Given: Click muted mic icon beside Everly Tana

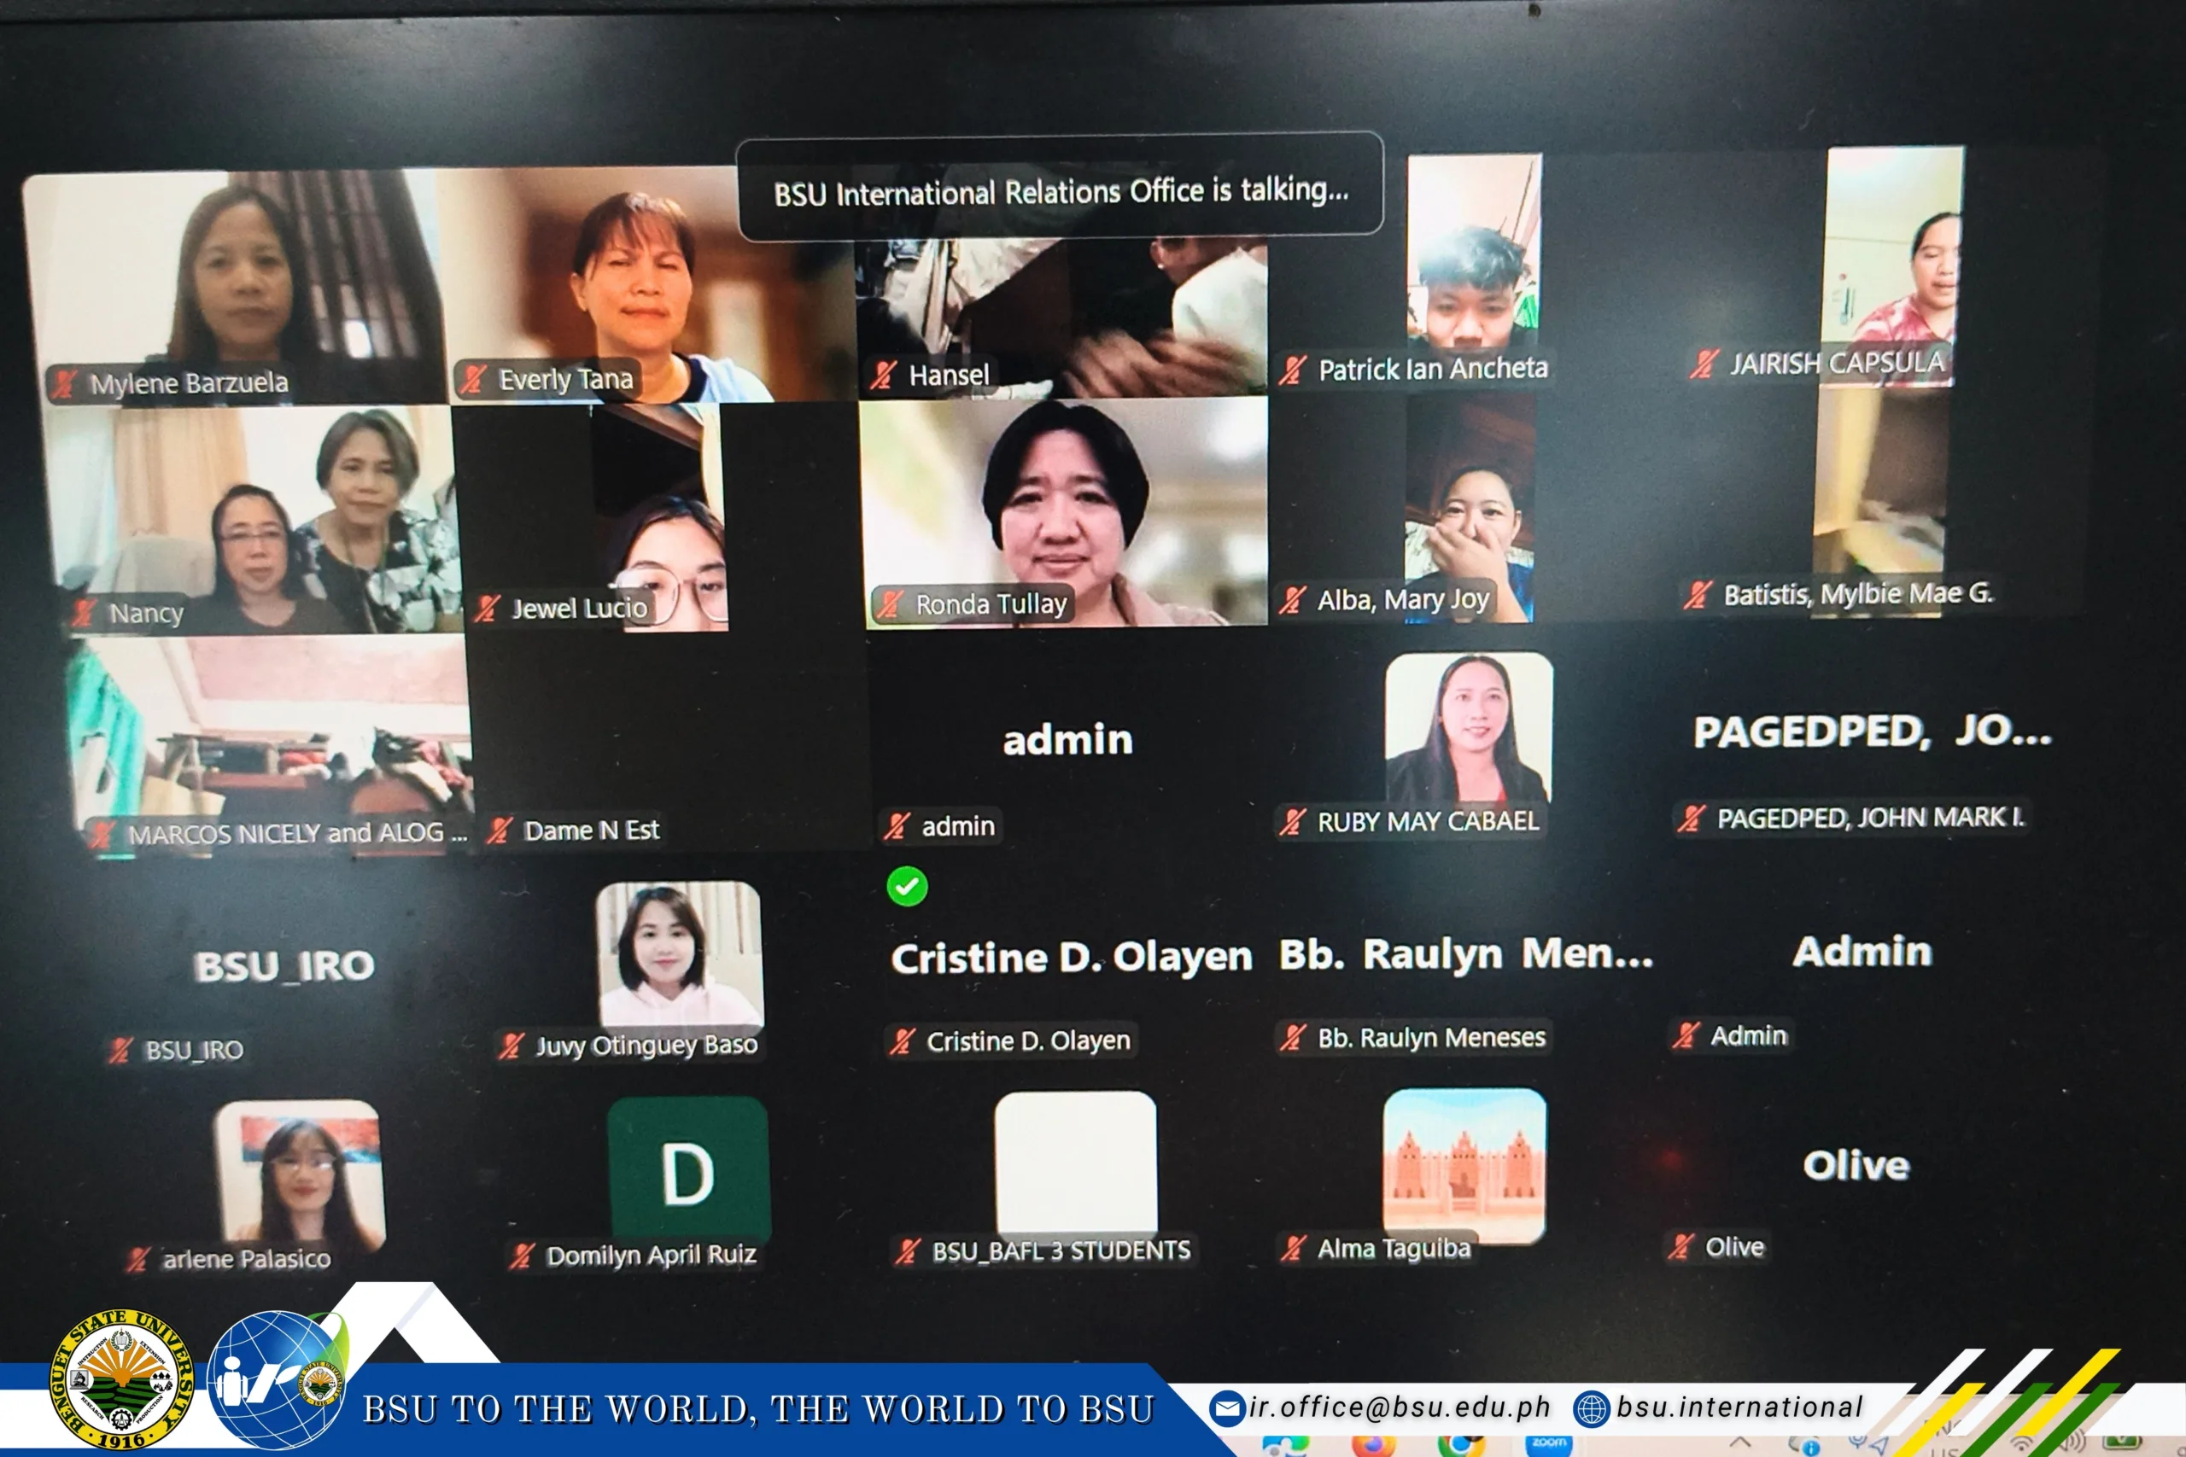Looking at the screenshot, I should [474, 379].
